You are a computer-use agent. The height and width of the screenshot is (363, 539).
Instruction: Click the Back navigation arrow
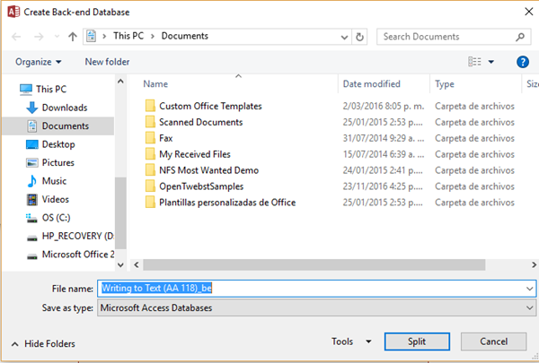(16, 37)
